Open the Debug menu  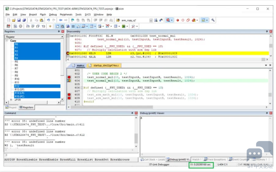pos(53,15)
